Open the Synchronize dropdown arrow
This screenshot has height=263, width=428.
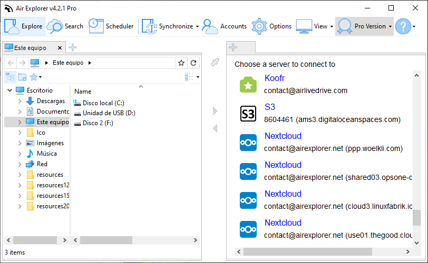click(197, 26)
